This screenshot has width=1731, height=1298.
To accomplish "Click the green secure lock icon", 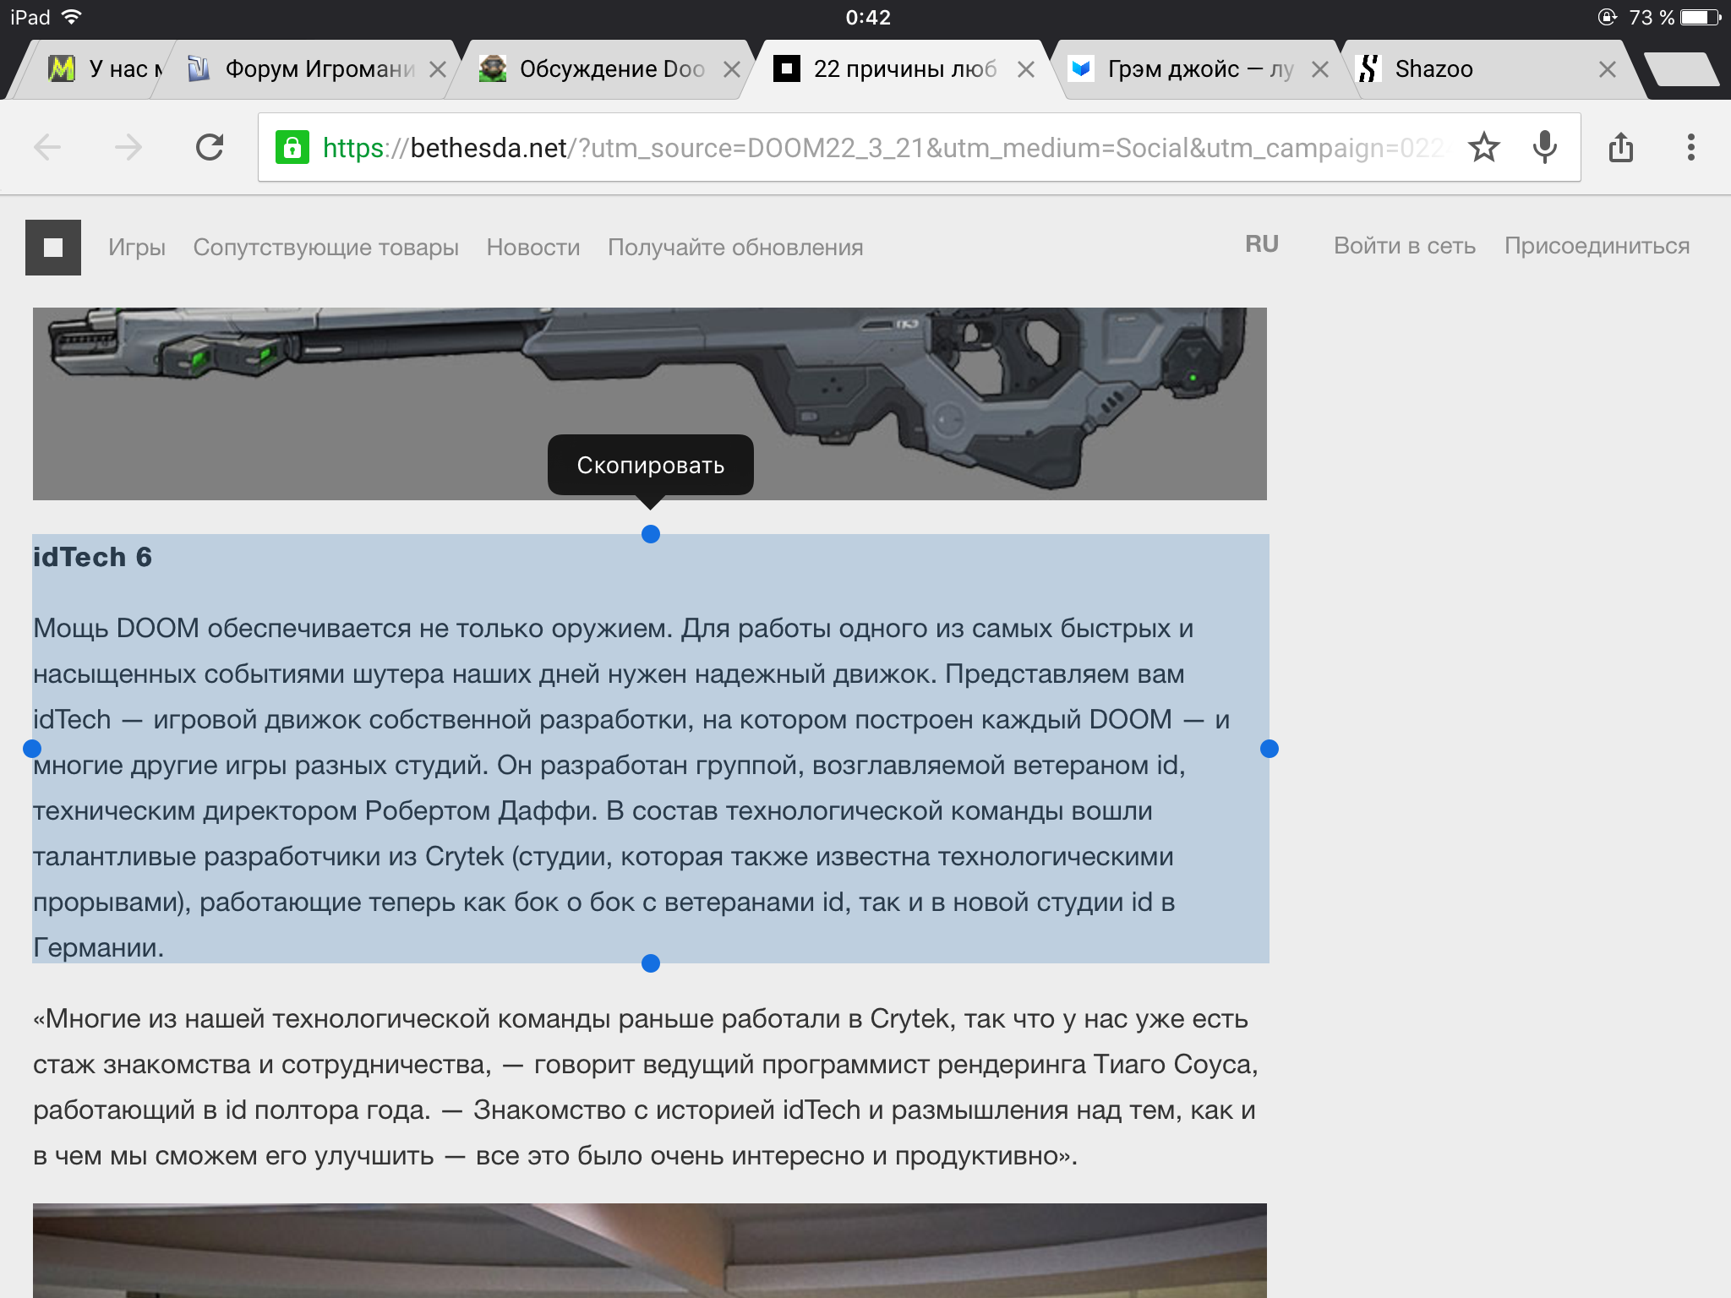I will (292, 148).
